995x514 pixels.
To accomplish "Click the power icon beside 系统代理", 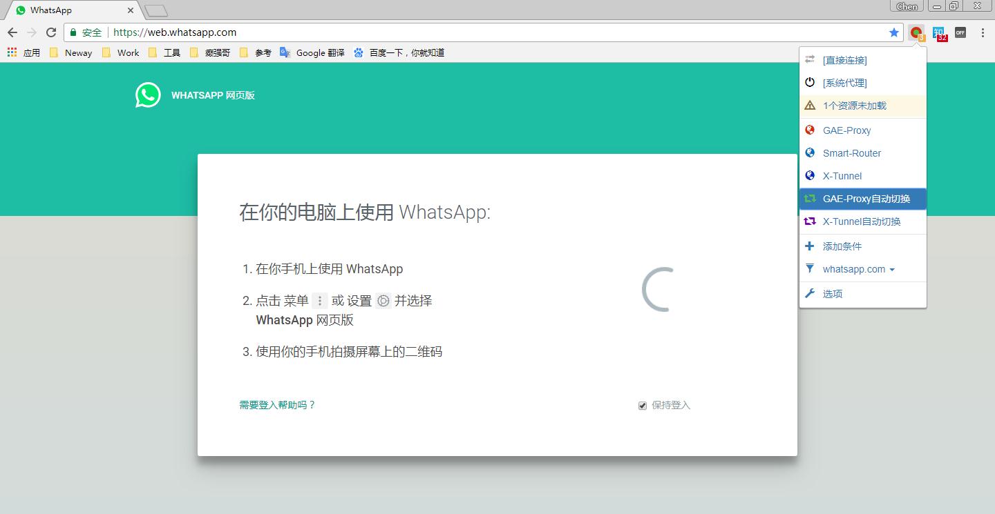I will point(810,82).
